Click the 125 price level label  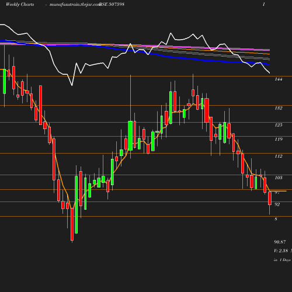point(279,125)
